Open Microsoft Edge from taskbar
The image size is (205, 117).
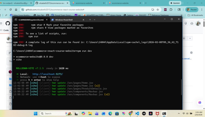pyautogui.click(x=110, y=113)
